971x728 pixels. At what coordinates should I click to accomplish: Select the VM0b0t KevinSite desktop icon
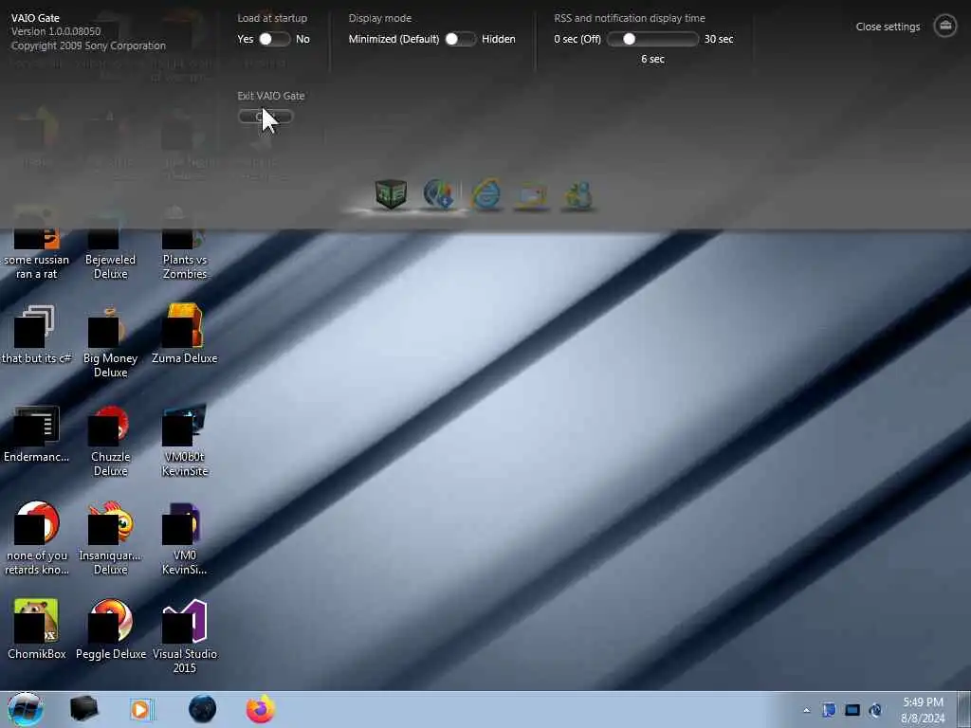pos(185,440)
